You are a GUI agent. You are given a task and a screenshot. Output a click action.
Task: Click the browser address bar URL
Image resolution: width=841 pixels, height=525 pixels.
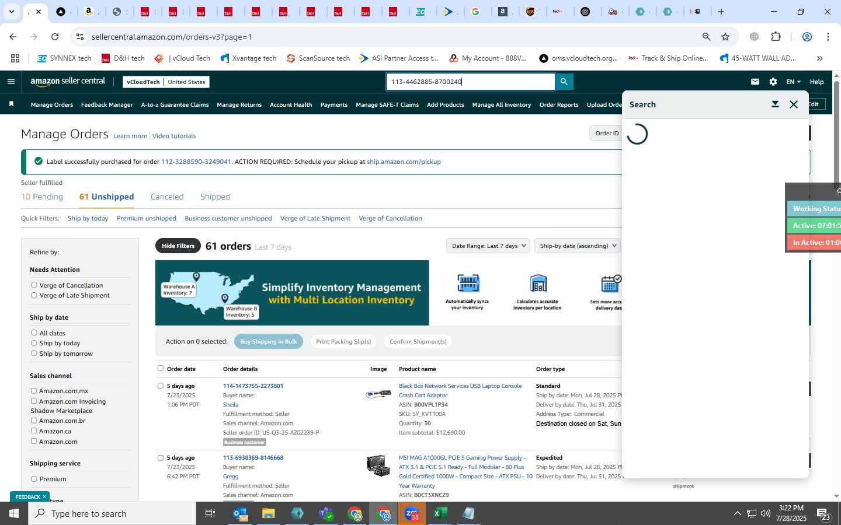click(172, 37)
